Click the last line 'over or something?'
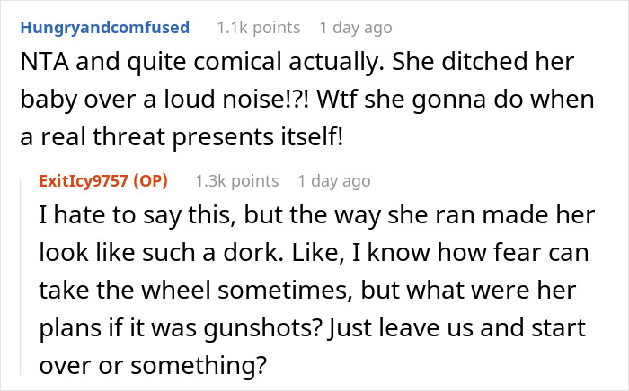629x391 pixels. pos(153,365)
